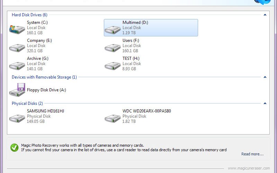Viewport: 277px width, 173px height.
Task: Click the Floppy Disk Drive (A:) icon
Action: coord(17,90)
